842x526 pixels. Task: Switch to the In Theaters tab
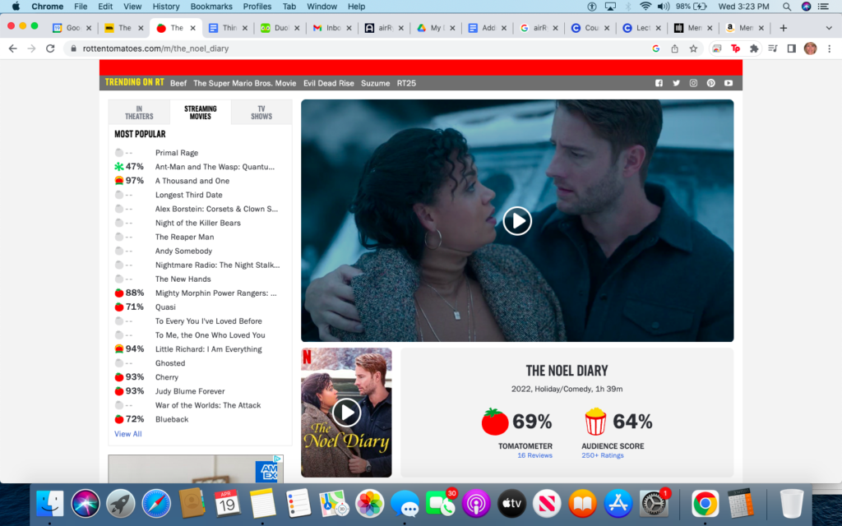pyautogui.click(x=139, y=112)
